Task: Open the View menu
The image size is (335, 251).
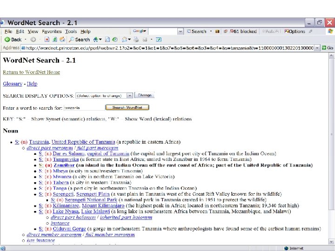Action: 33,32
